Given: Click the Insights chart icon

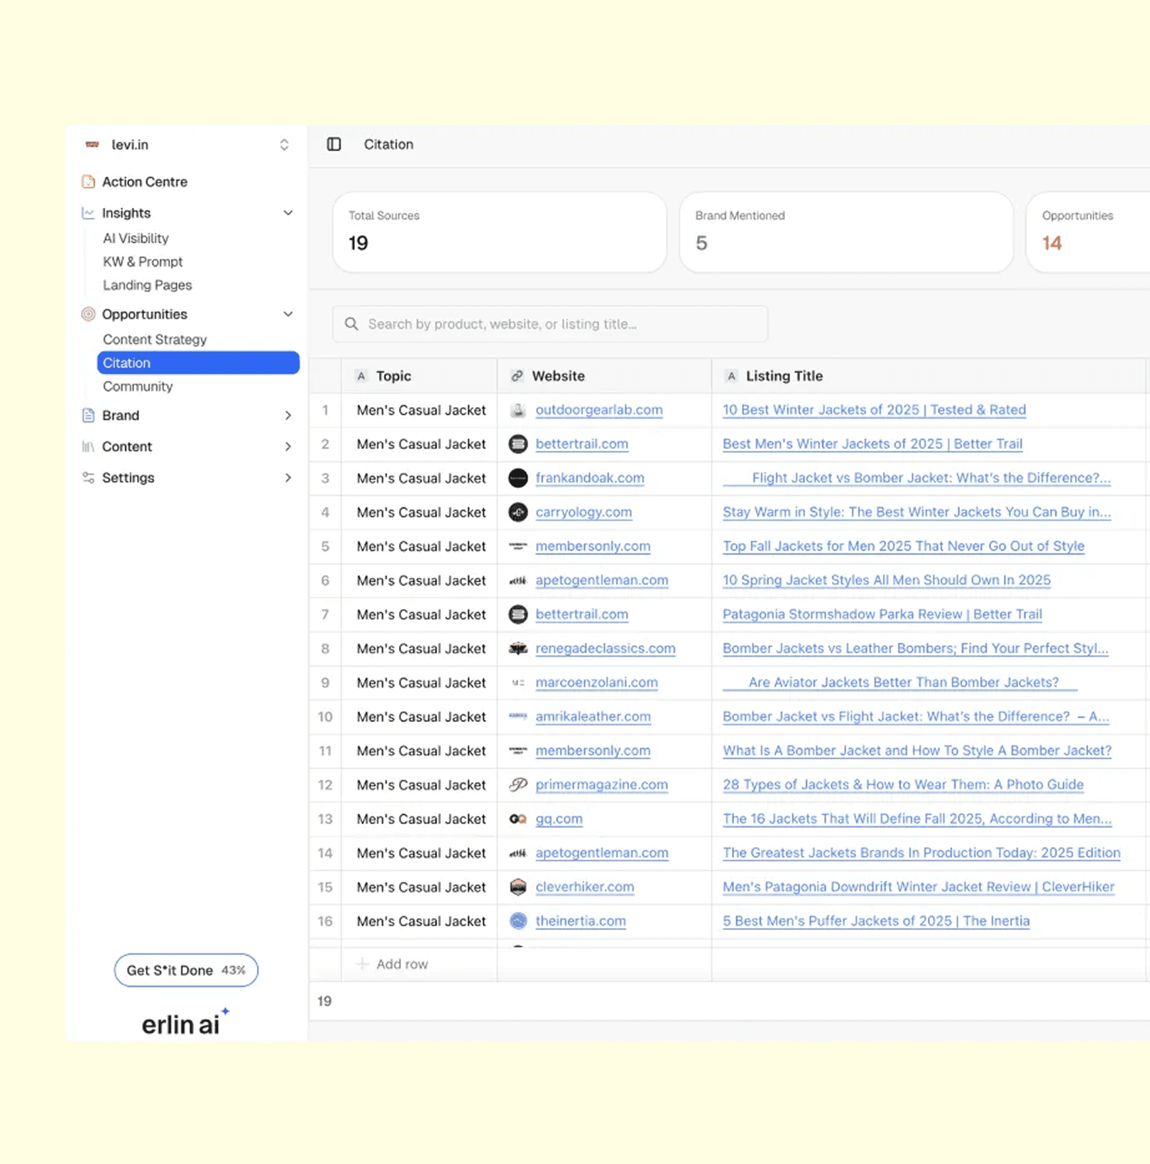Looking at the screenshot, I should click(88, 213).
